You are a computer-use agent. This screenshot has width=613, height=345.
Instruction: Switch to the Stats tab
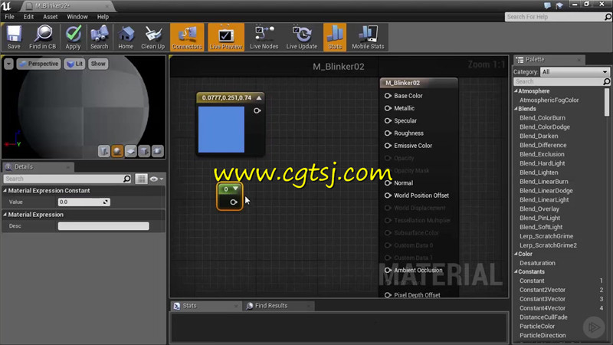(x=189, y=306)
